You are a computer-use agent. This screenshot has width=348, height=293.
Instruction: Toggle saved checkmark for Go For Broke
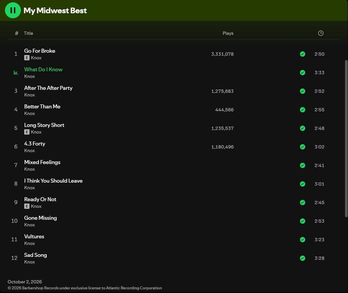pyautogui.click(x=302, y=54)
